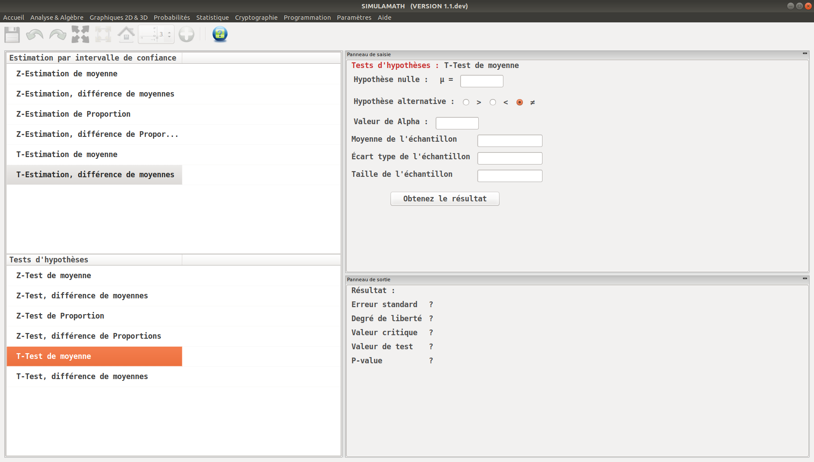Click the redo arrow icon
Image resolution: width=814 pixels, height=462 pixels.
point(58,34)
